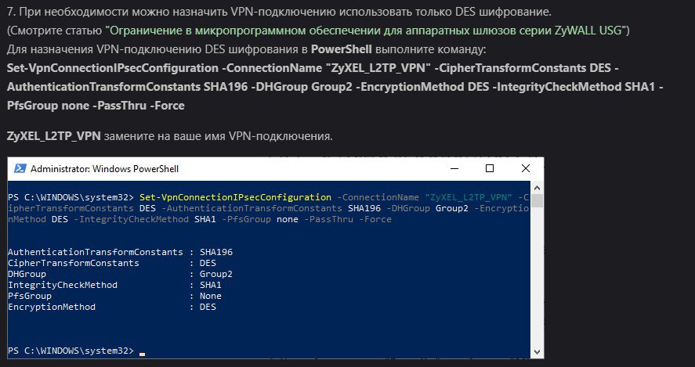Click the yellow Set-VpnConnectionIPsecConfiguration cmdlet in the console

(233, 196)
